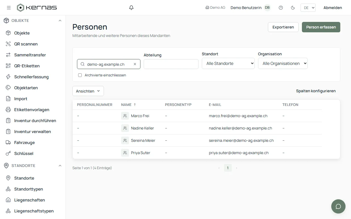351x219 pixels.
Task: Click the Nadine Keller name
Action: pyautogui.click(x=143, y=128)
